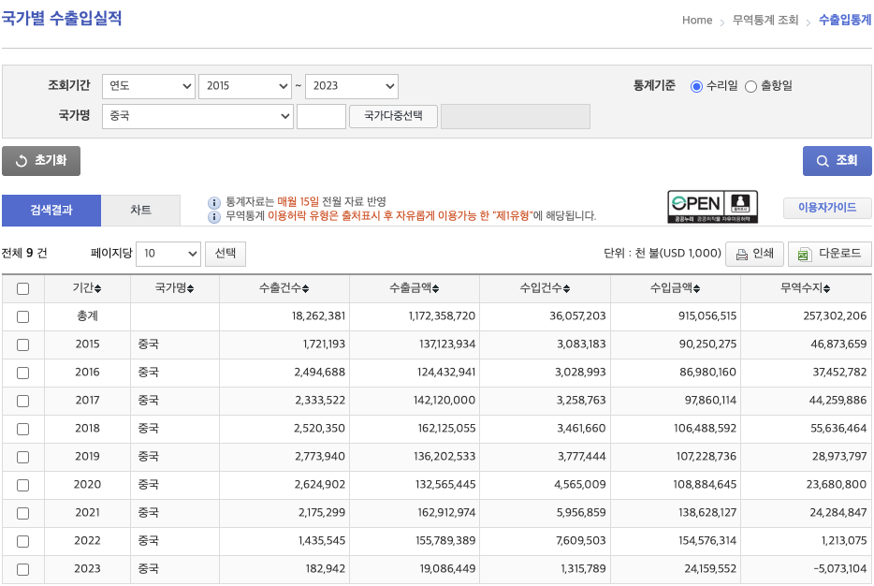874x586 pixels.
Task: Sort by 수출건수 column arrows
Action: pyautogui.click(x=305, y=289)
